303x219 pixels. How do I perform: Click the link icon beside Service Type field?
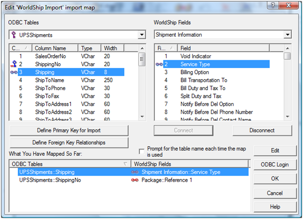(159, 64)
